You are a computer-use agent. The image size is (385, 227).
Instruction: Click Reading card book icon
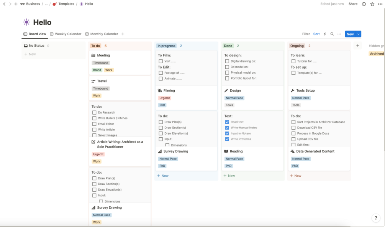pyautogui.click(x=226, y=151)
